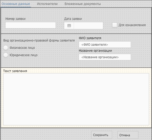
Task: Click the Отмена button
Action: click(128, 135)
